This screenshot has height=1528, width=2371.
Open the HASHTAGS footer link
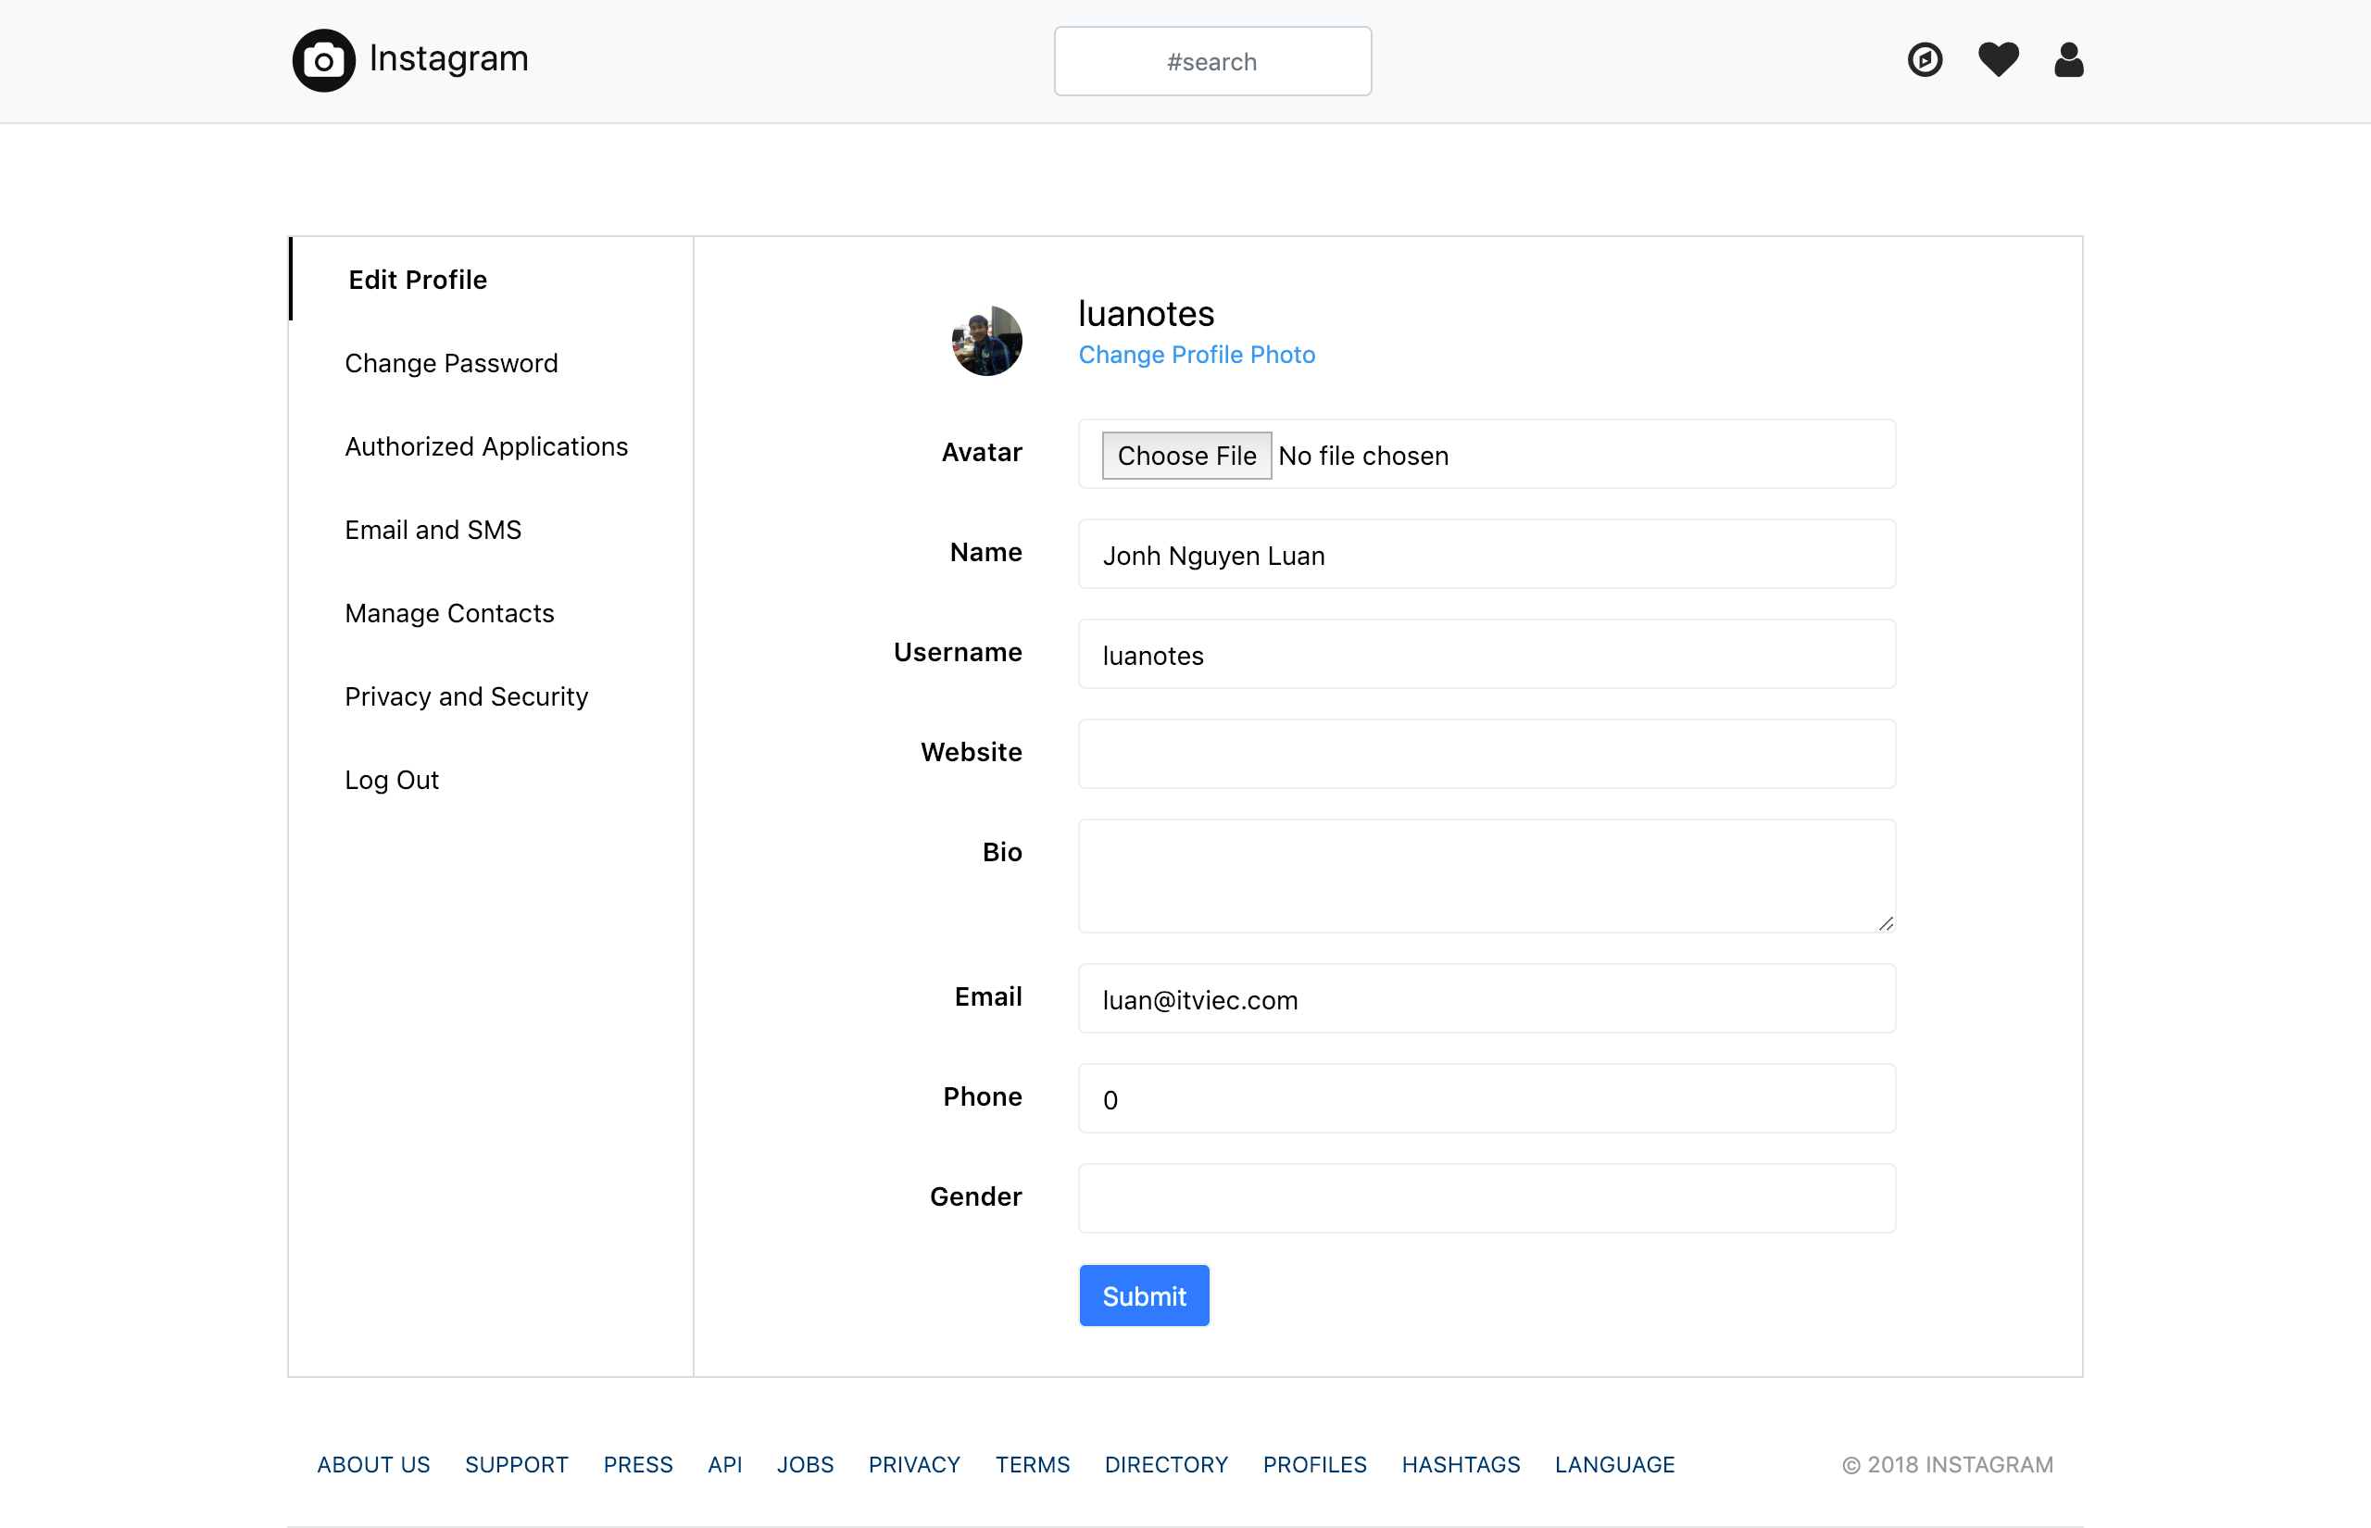pyautogui.click(x=1461, y=1463)
